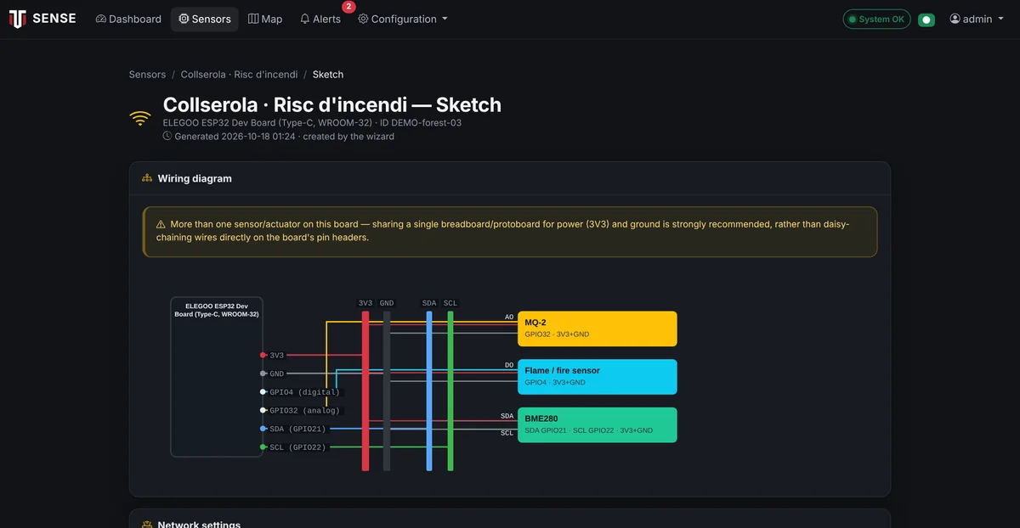1020x528 pixels.
Task: Open the Dashboard page
Action: coord(128,19)
